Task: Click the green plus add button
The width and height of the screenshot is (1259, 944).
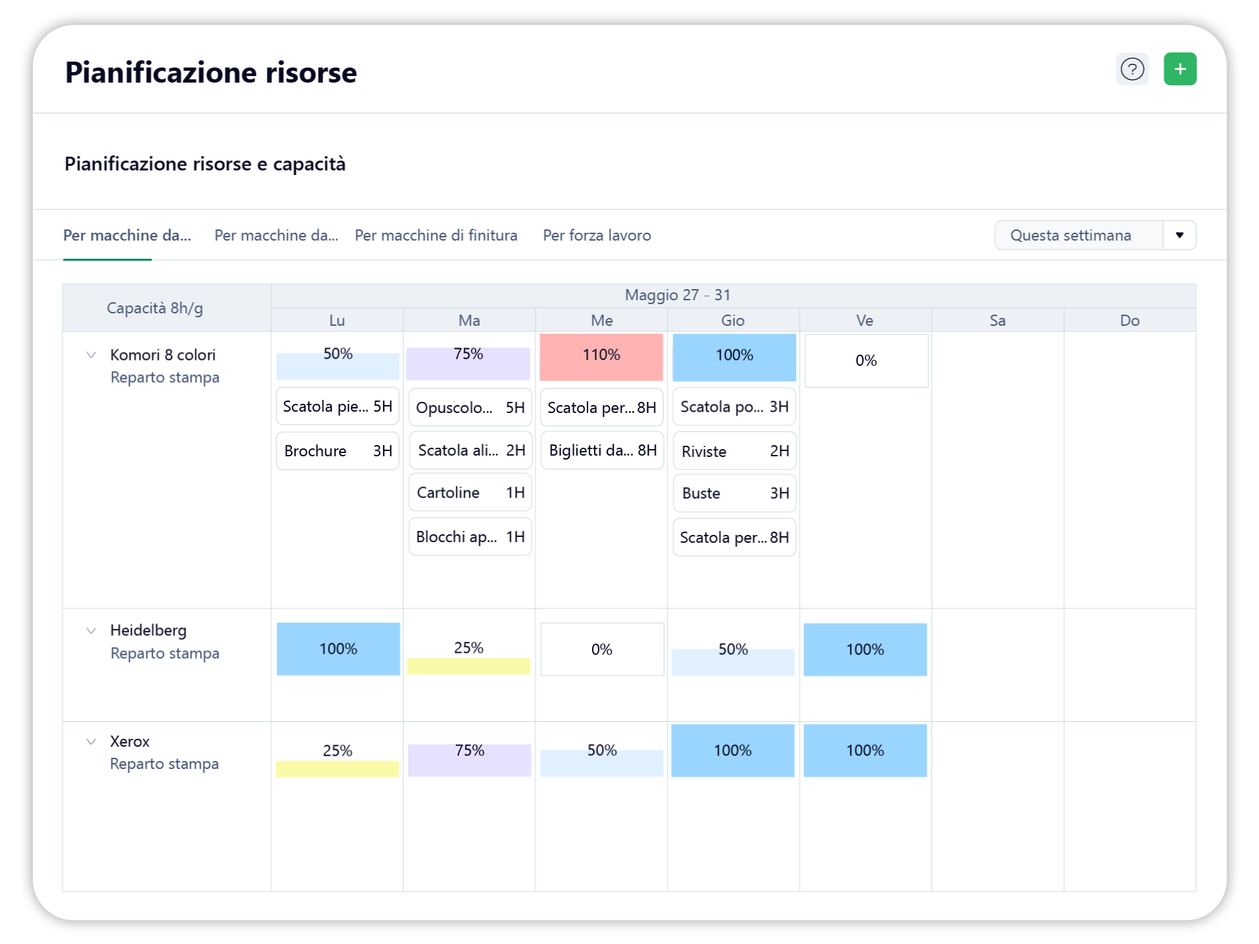Action: [1180, 69]
